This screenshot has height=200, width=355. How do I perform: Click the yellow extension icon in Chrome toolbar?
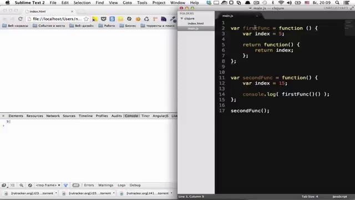click(95, 19)
